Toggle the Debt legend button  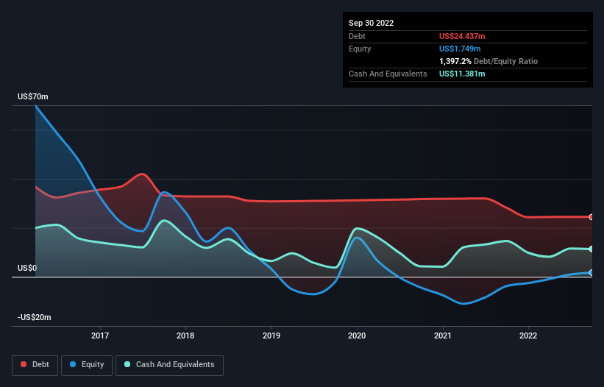(35, 365)
